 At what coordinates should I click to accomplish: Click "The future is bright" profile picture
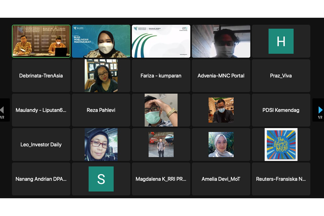(281, 144)
